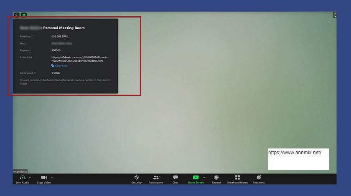Open the Reactions menu
The height and width of the screenshot is (196, 351).
tap(259, 179)
